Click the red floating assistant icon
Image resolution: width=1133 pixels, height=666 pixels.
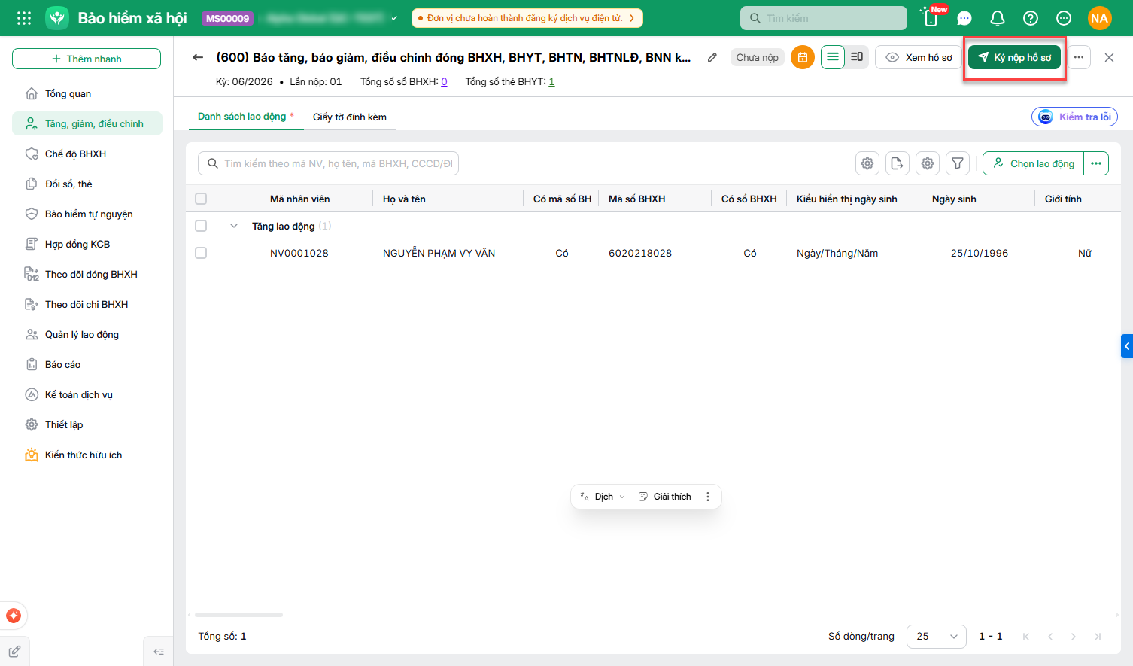[14, 616]
